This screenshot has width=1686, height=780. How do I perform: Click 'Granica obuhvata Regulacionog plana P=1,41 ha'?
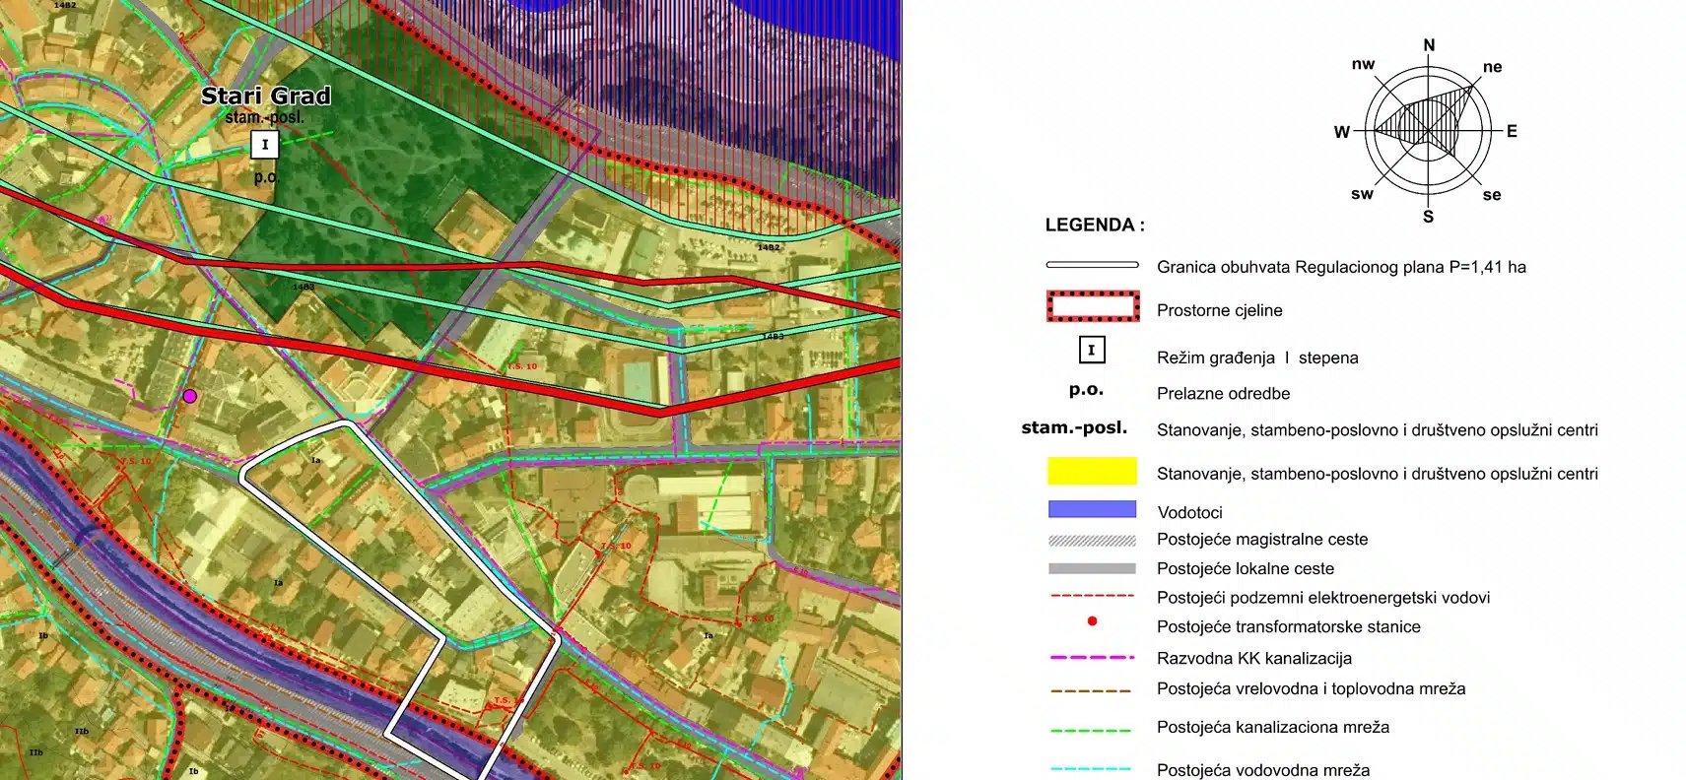(x=1341, y=267)
